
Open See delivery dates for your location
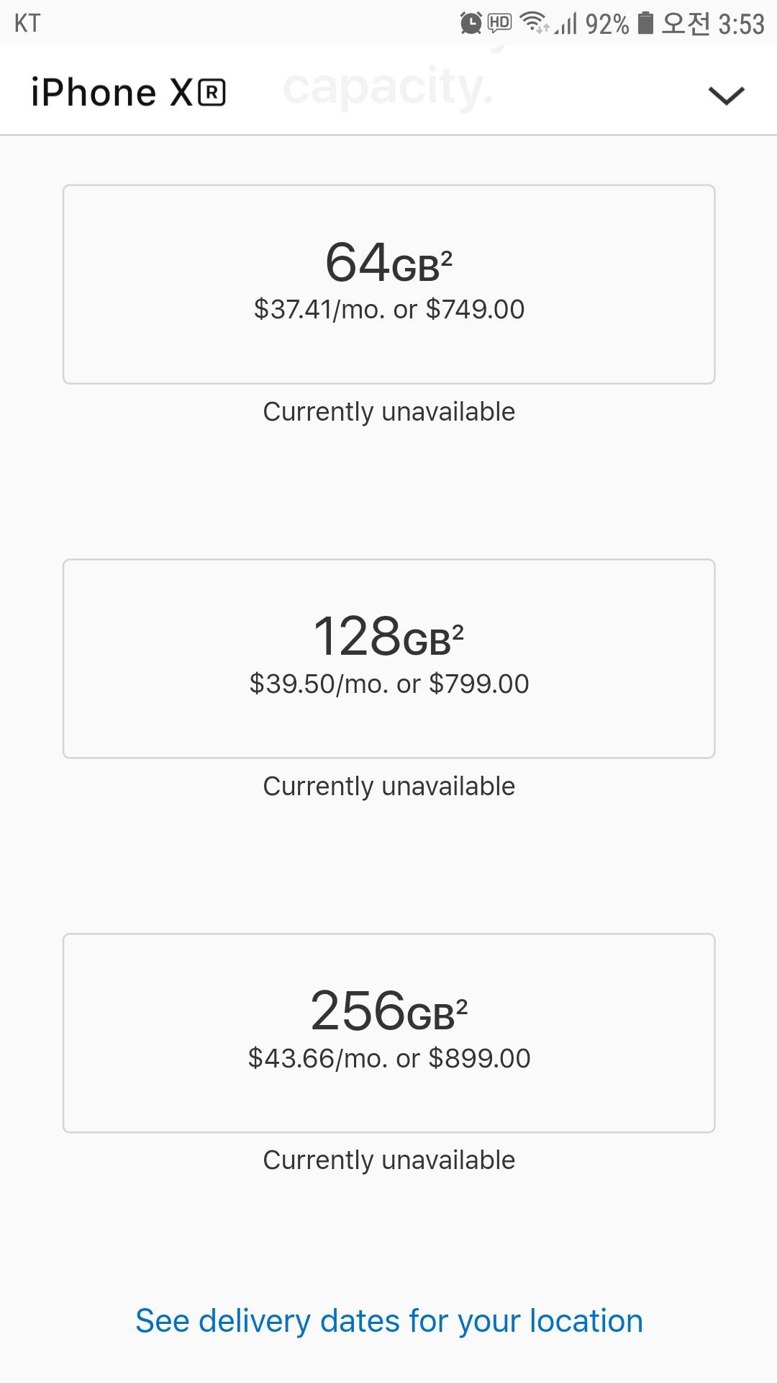[388, 1321]
